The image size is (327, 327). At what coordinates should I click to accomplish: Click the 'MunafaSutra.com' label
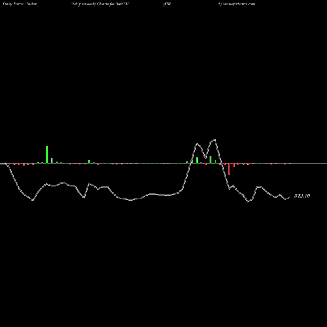click(x=238, y=4)
